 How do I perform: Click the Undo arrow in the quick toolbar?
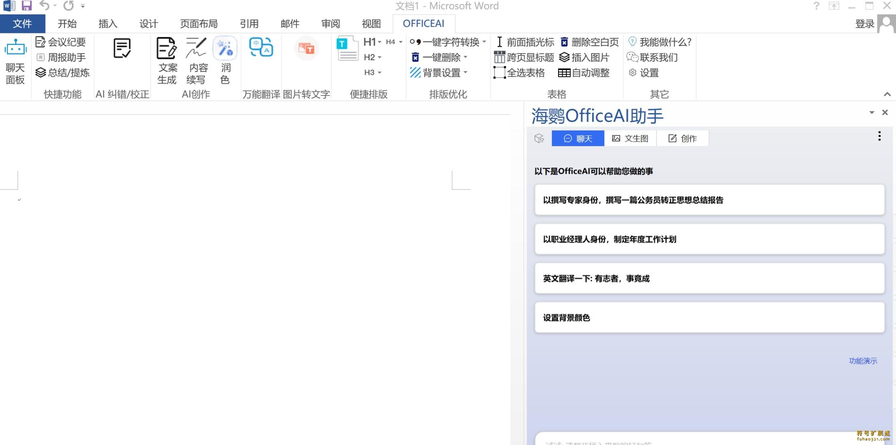point(44,6)
